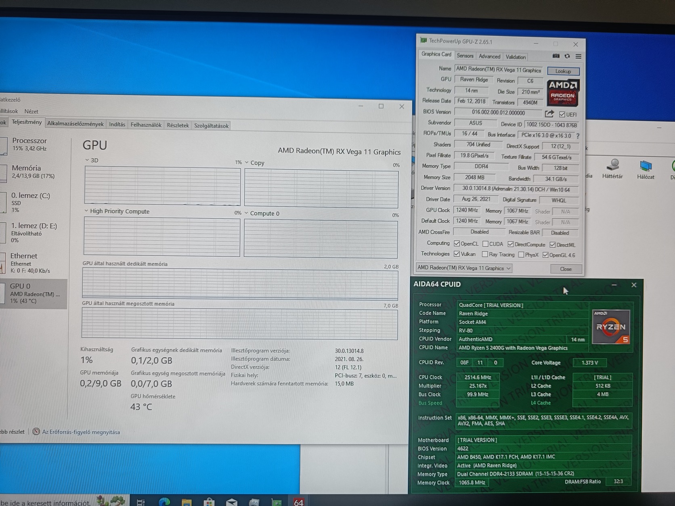Select Processzor in the performance sidebar
This screenshot has width=675, height=506.
coord(34,144)
